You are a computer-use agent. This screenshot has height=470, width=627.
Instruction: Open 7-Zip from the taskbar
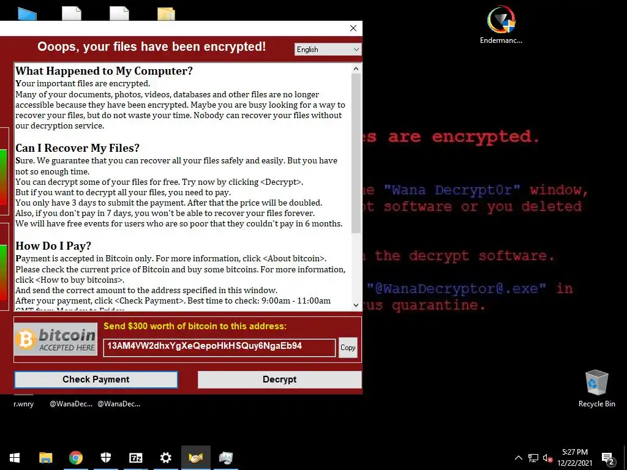(135, 458)
